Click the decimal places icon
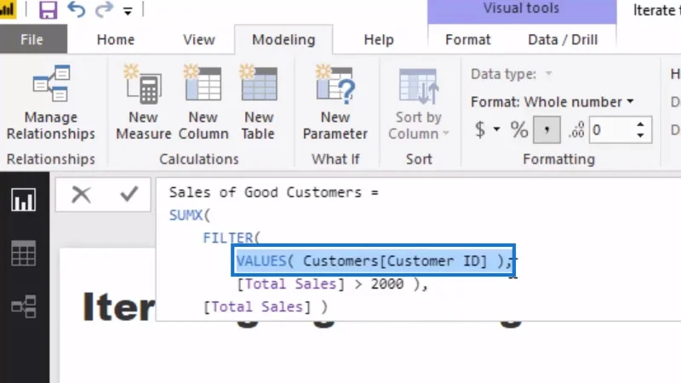681x383 pixels. point(576,129)
